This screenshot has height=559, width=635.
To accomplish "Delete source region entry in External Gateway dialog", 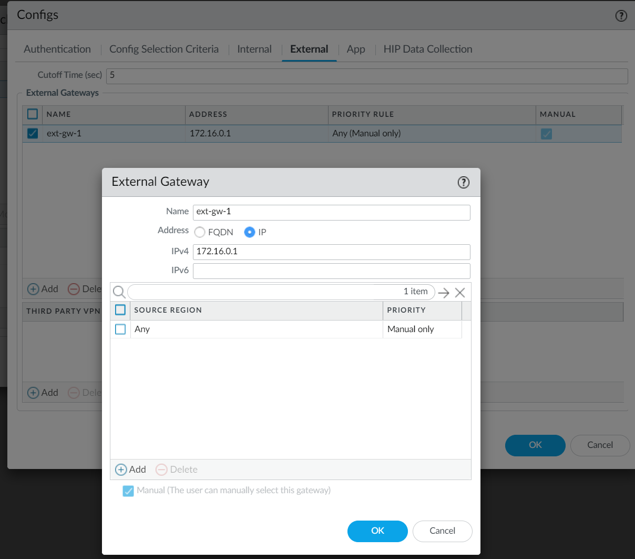I will 177,470.
